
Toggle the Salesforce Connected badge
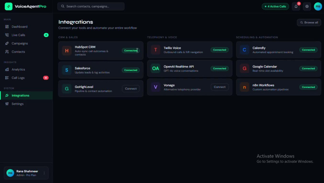pyautogui.click(x=131, y=70)
